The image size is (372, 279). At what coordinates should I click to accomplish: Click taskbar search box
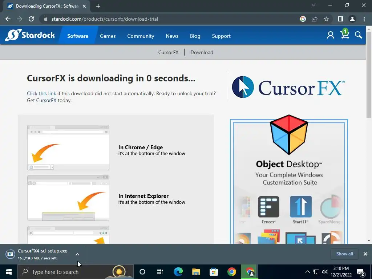(76, 272)
